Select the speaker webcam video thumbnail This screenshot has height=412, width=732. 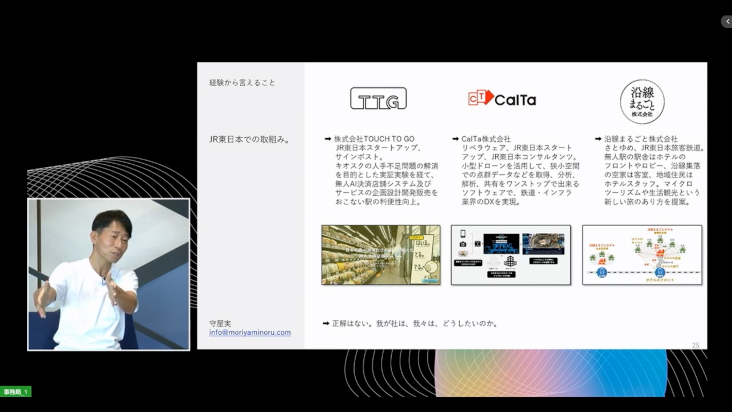109,274
